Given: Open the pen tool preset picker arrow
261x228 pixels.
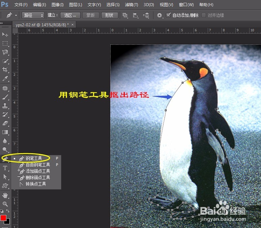Looking at the screenshot, I should click(16, 15).
